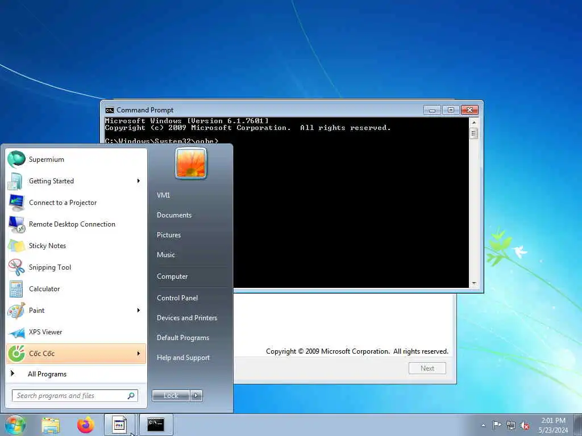582x436 pixels.
Task: Click the network tray icon
Action: pyautogui.click(x=511, y=425)
